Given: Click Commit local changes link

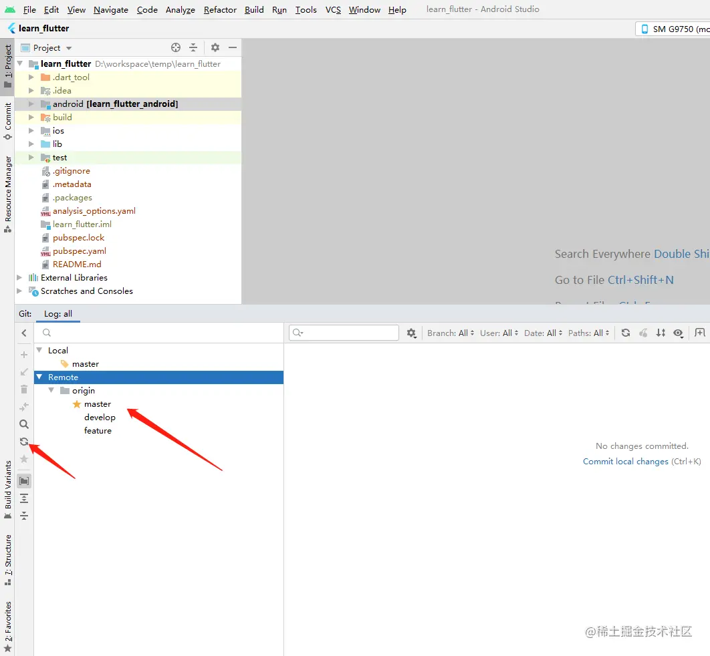Looking at the screenshot, I should tap(625, 462).
